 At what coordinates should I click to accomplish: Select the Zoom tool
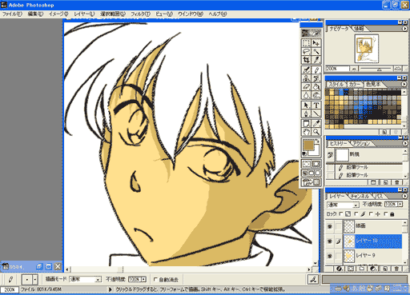pos(316,132)
